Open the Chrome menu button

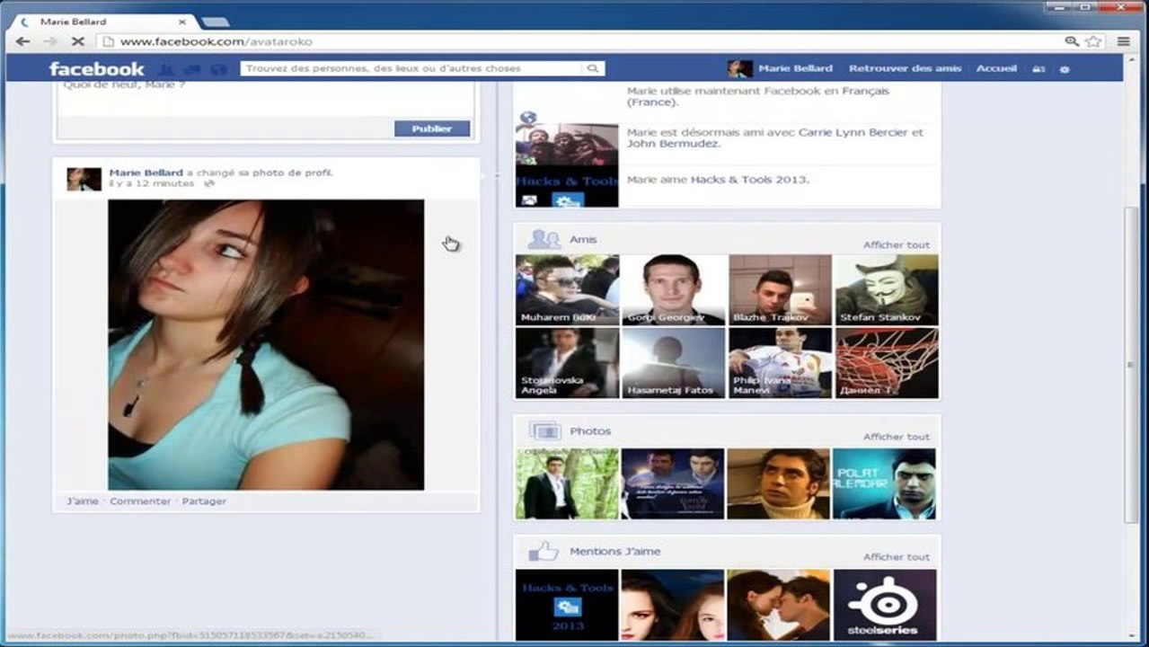tap(1124, 41)
